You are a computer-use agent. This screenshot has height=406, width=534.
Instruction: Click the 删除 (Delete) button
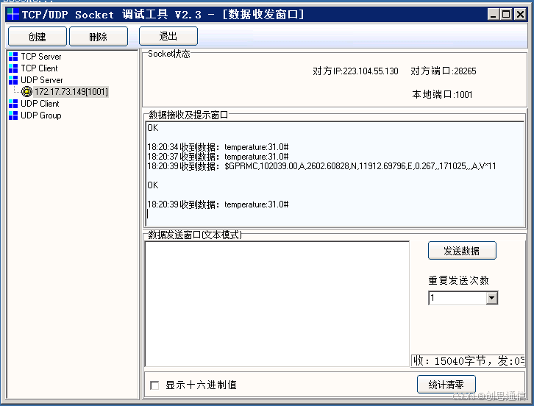(x=99, y=37)
